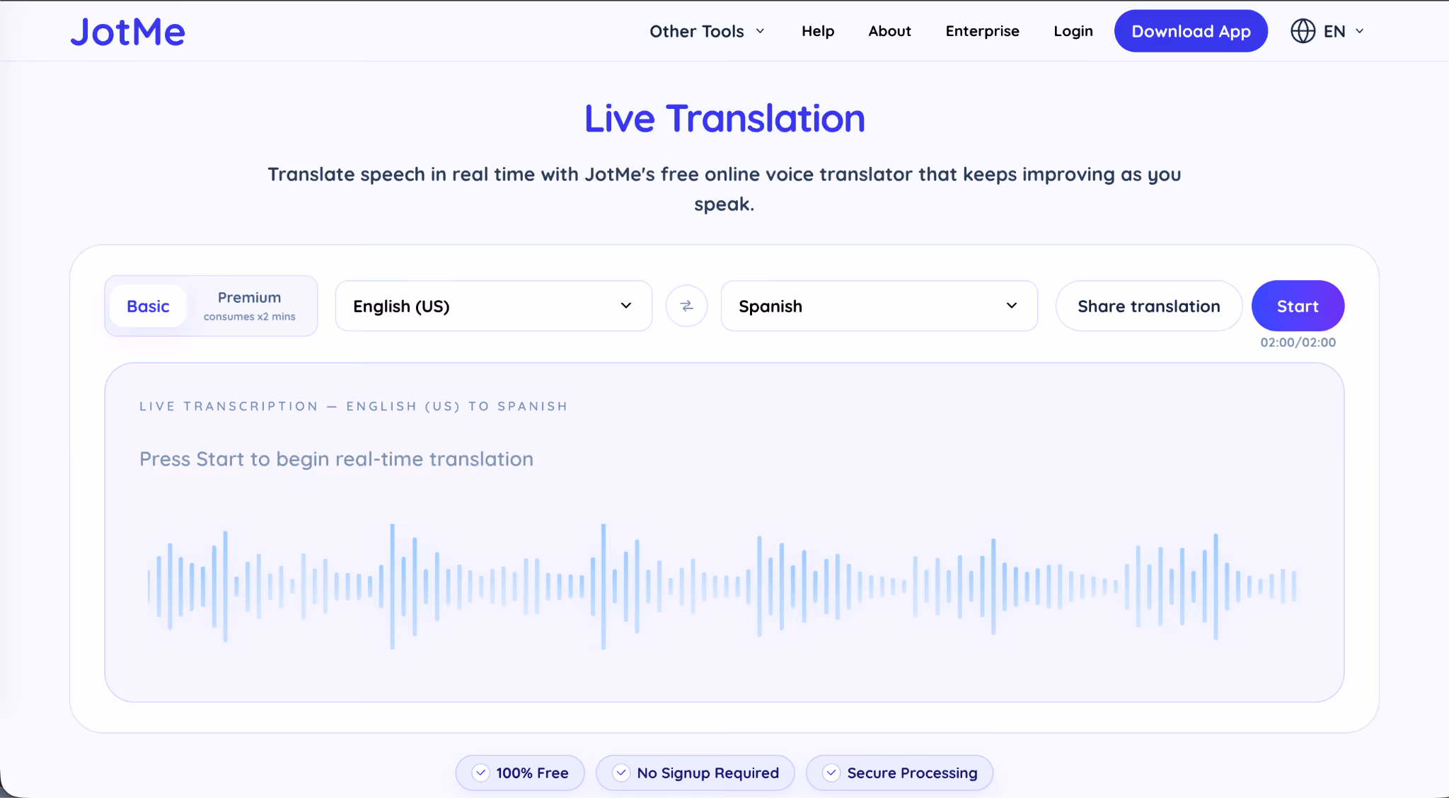This screenshot has height=798, width=1449.
Task: Start the live translation
Action: point(1298,306)
